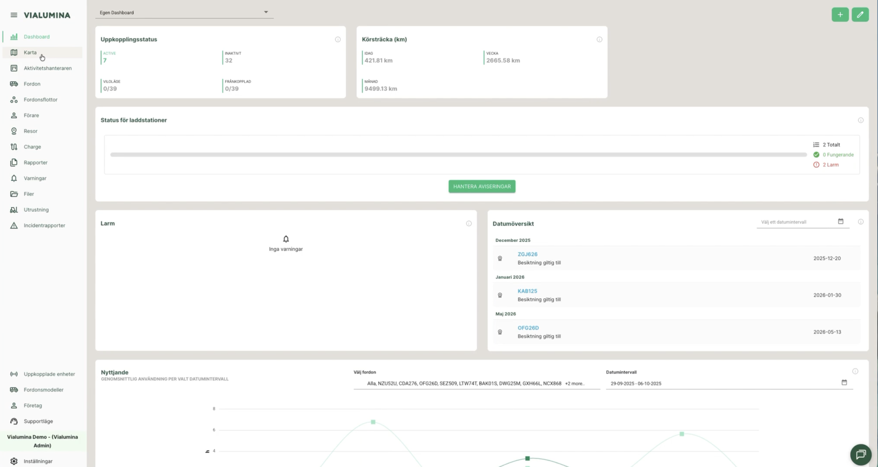Open Incidentrapporter in the sidebar
The height and width of the screenshot is (467, 878).
42,226
